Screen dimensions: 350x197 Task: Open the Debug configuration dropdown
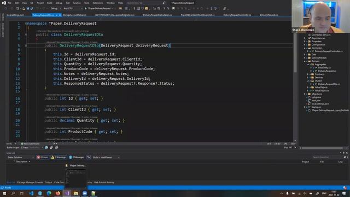point(56,9)
